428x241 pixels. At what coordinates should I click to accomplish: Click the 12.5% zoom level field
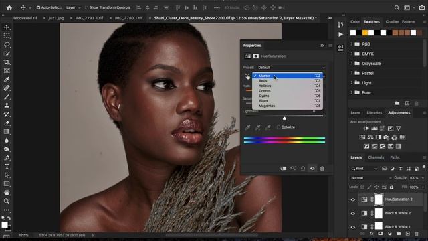24,235
